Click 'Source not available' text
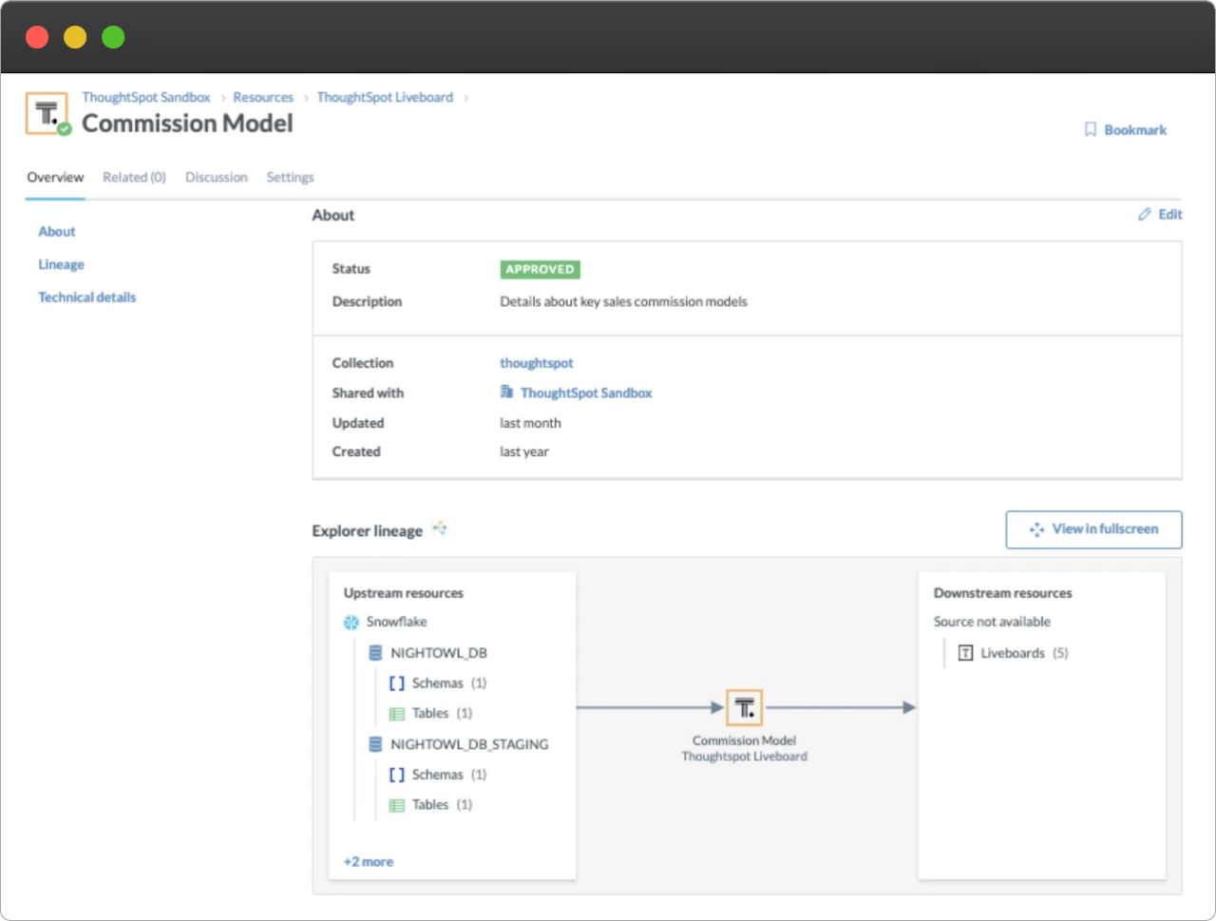This screenshot has height=921, width=1216. pos(992,622)
